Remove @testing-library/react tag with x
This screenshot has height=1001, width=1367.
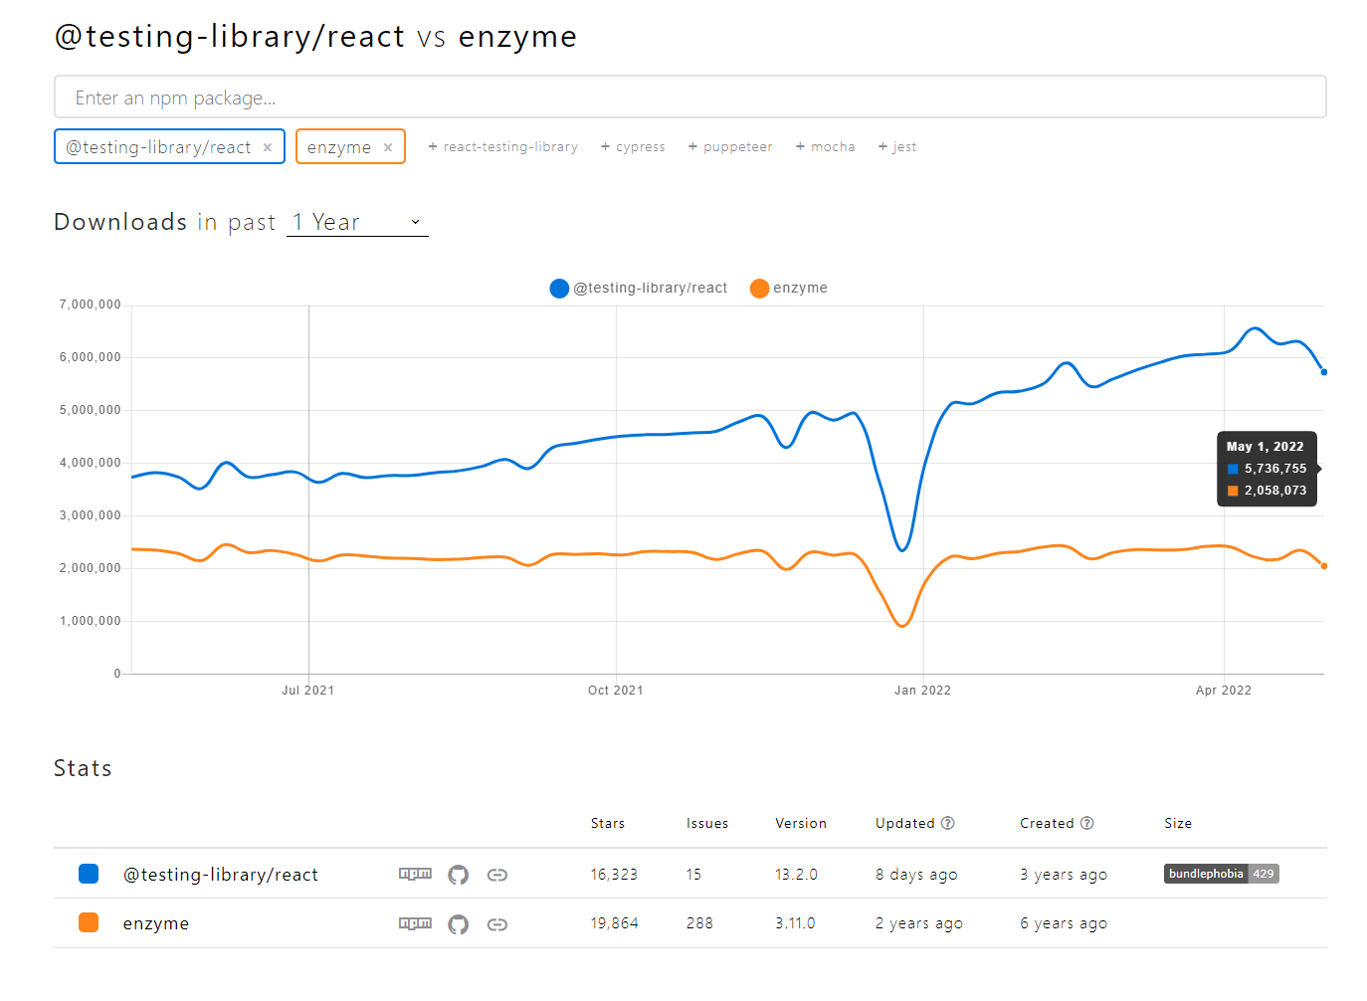tap(268, 147)
